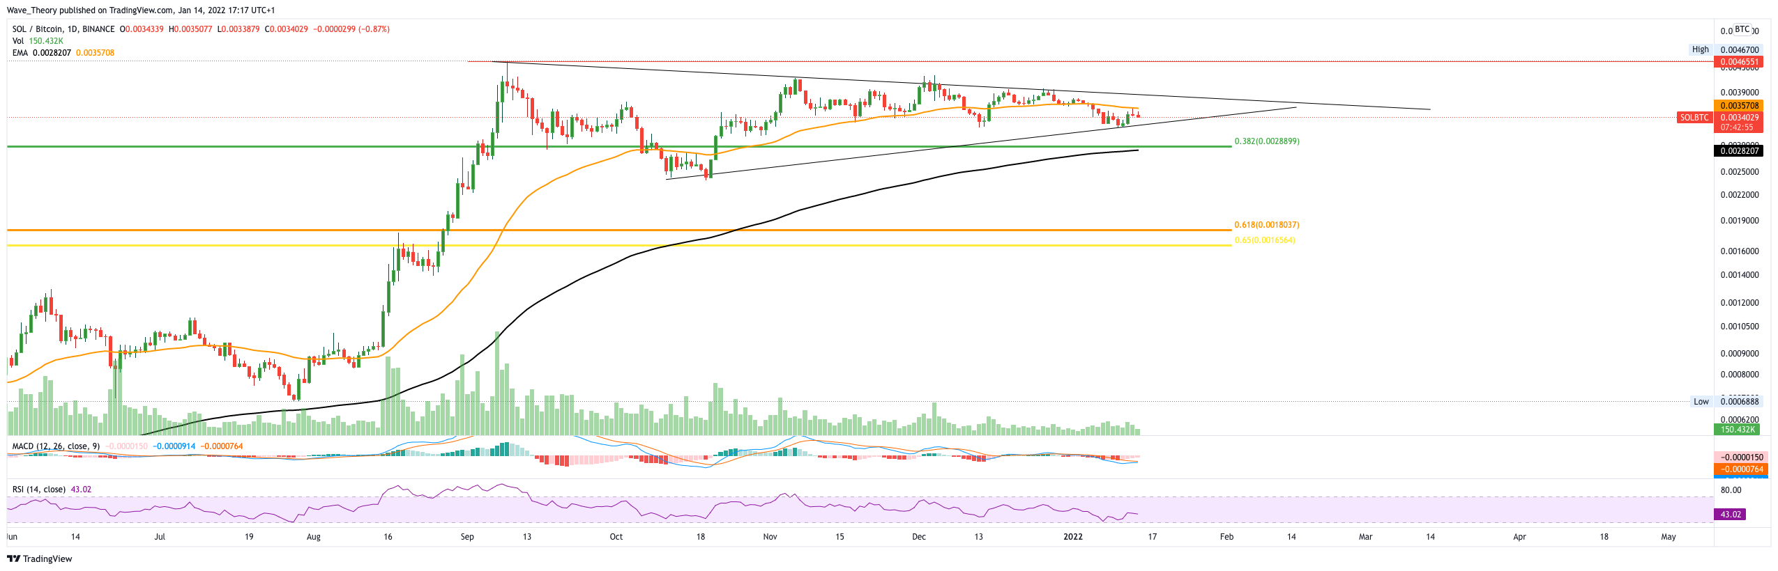Click the Nov label on time axis
Image resolution: width=1778 pixels, height=571 pixels.
tap(770, 537)
